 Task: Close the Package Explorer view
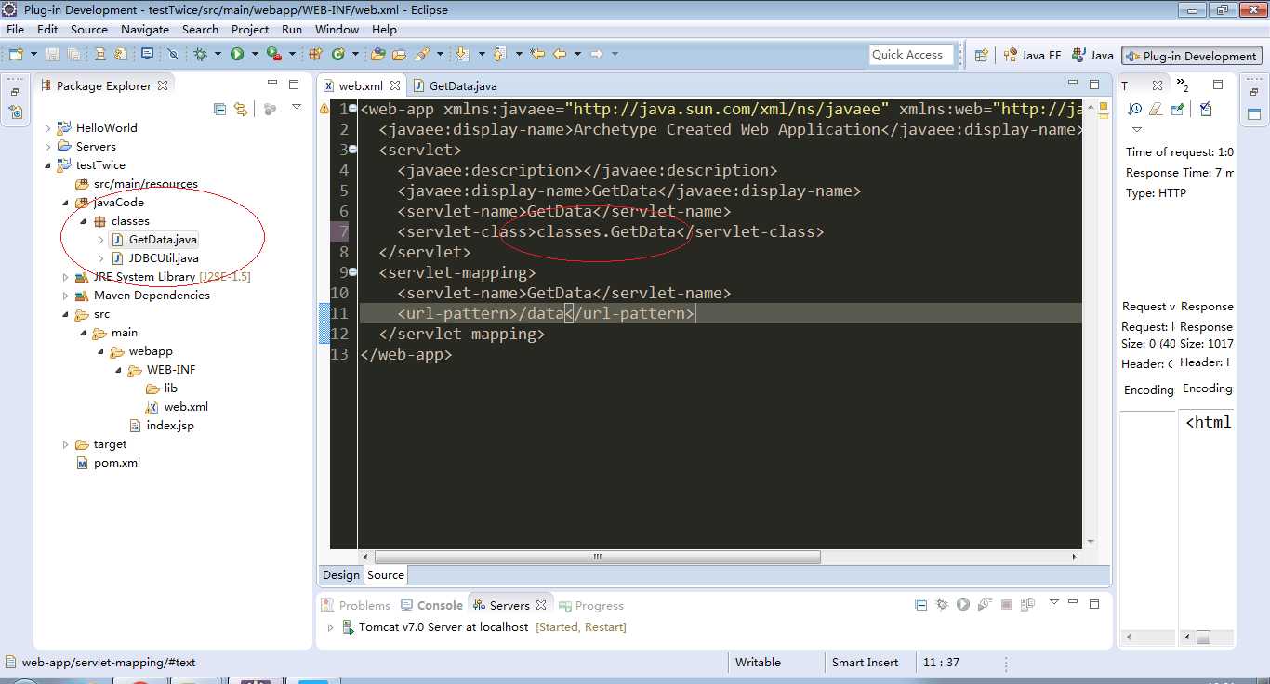pyautogui.click(x=163, y=85)
